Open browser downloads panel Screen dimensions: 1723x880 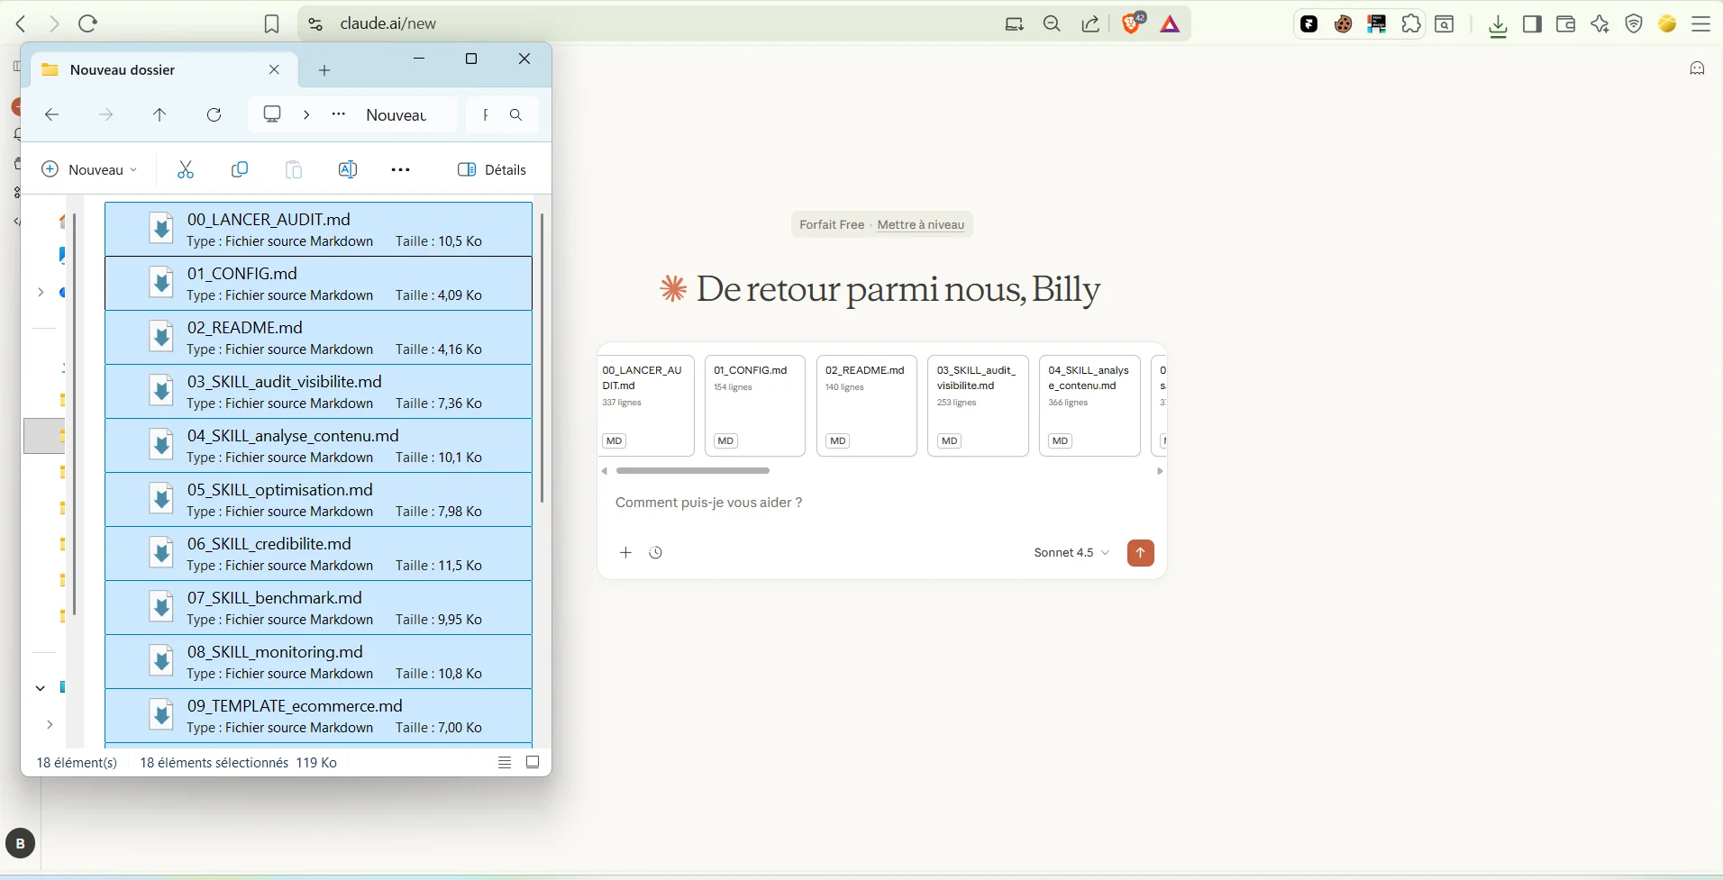[x=1499, y=25]
